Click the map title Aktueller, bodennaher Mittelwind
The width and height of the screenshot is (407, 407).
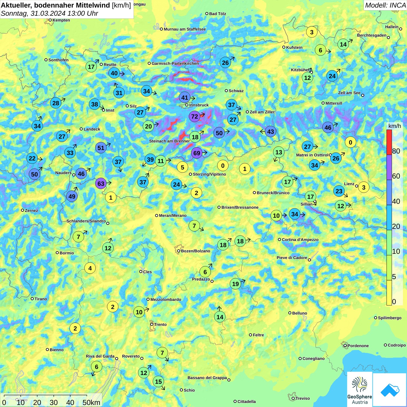pyautogui.click(x=56, y=5)
